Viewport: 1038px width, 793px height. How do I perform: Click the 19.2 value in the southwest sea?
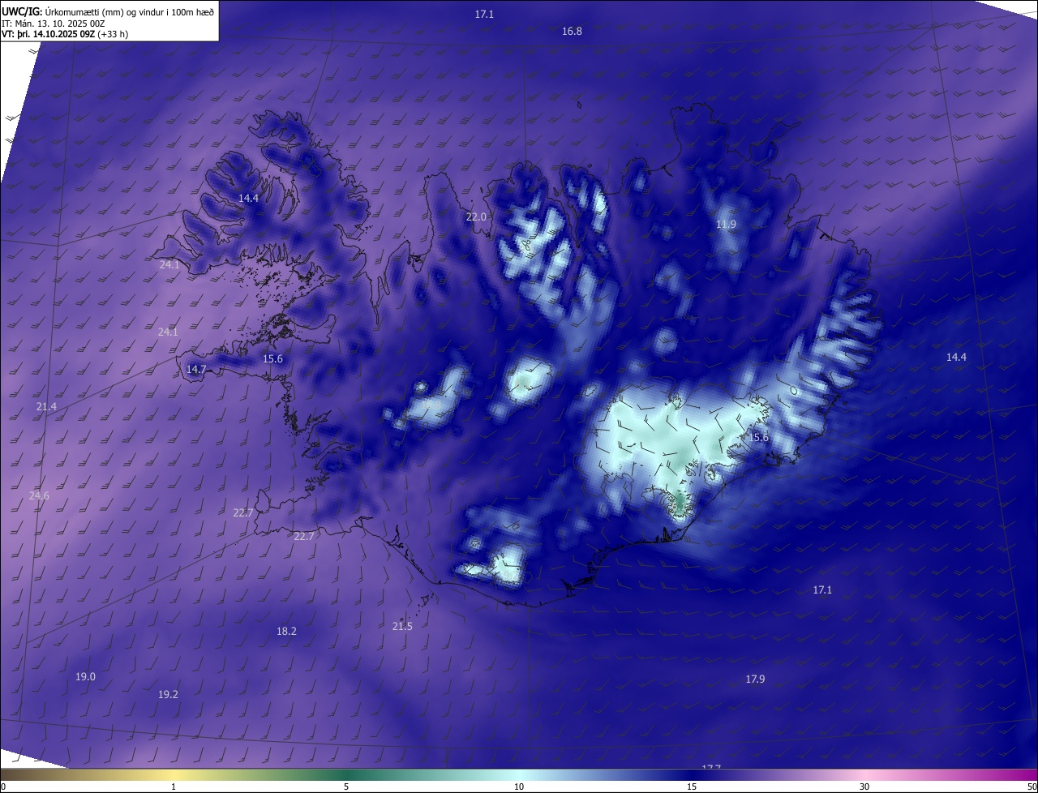pyautogui.click(x=168, y=694)
